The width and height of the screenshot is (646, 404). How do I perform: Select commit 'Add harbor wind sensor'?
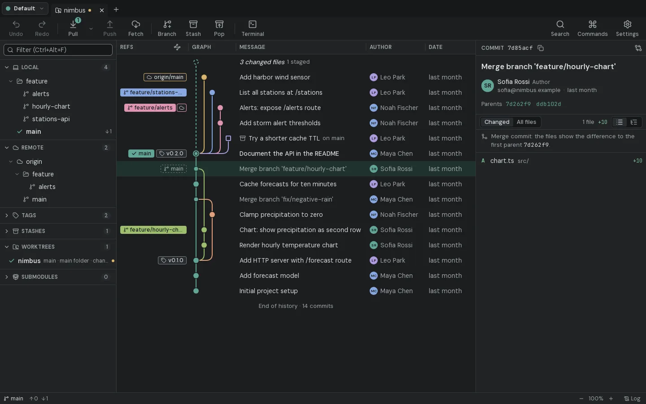(296, 77)
